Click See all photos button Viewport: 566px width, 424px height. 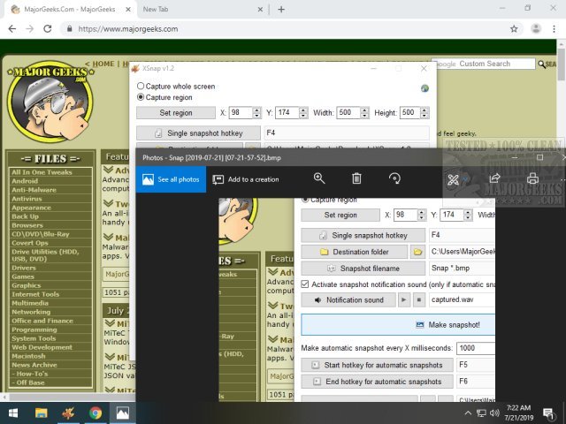click(x=171, y=179)
